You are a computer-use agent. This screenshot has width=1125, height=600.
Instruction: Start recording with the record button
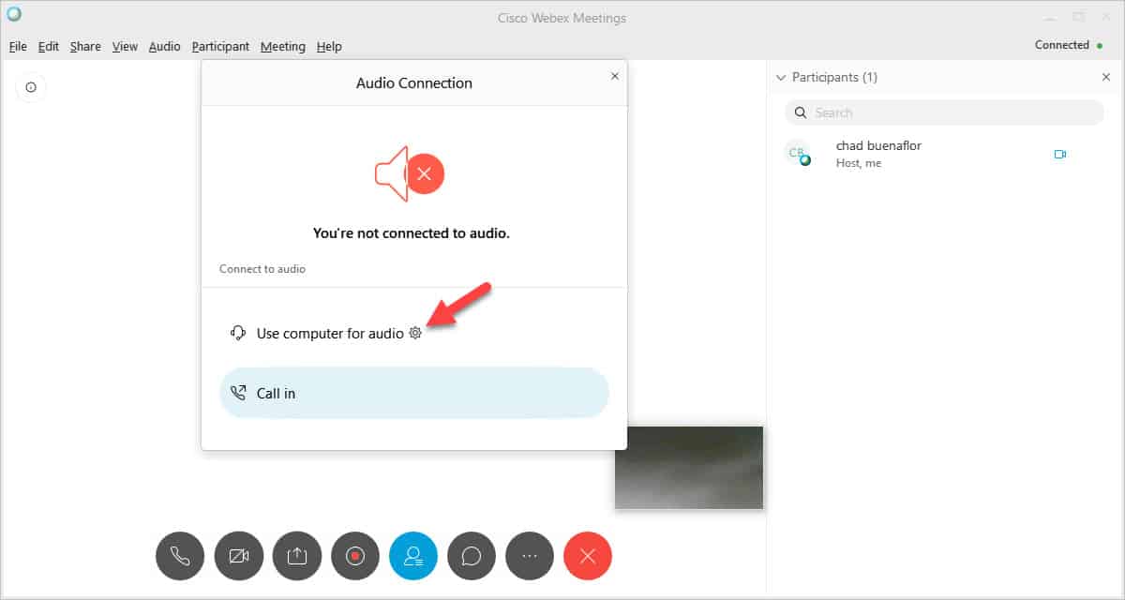tap(355, 556)
